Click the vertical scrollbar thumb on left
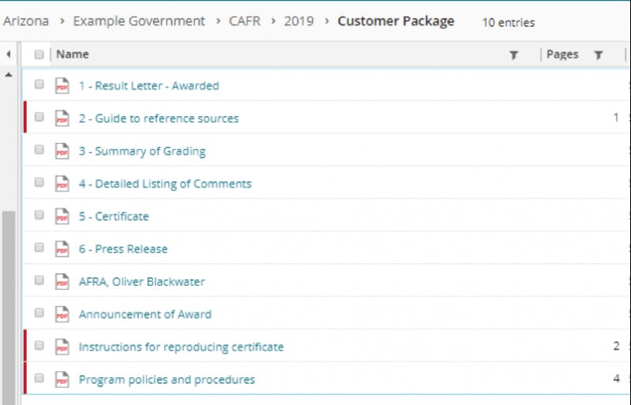This screenshot has width=631, height=405. pos(9,308)
